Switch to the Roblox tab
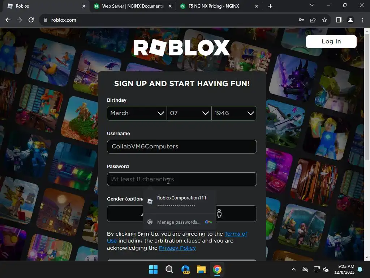This screenshot has height=278, width=370. (x=45, y=6)
